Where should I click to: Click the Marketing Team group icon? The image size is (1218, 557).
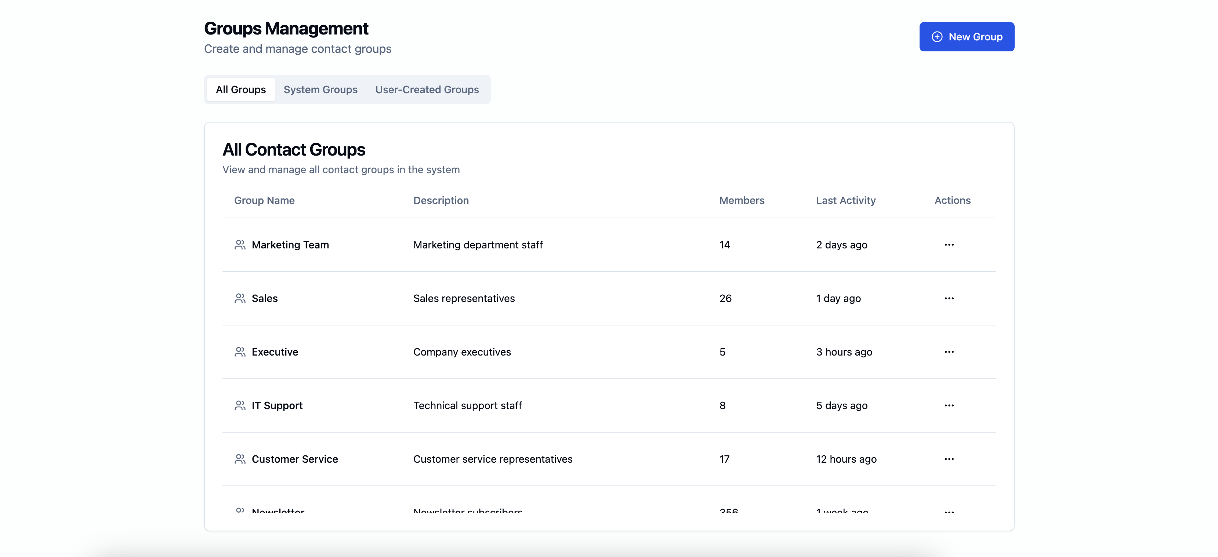click(x=240, y=245)
